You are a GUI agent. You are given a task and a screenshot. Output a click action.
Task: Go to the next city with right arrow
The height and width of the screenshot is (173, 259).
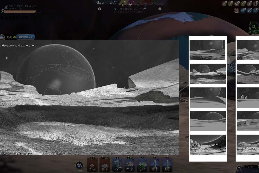[x=160, y=9]
